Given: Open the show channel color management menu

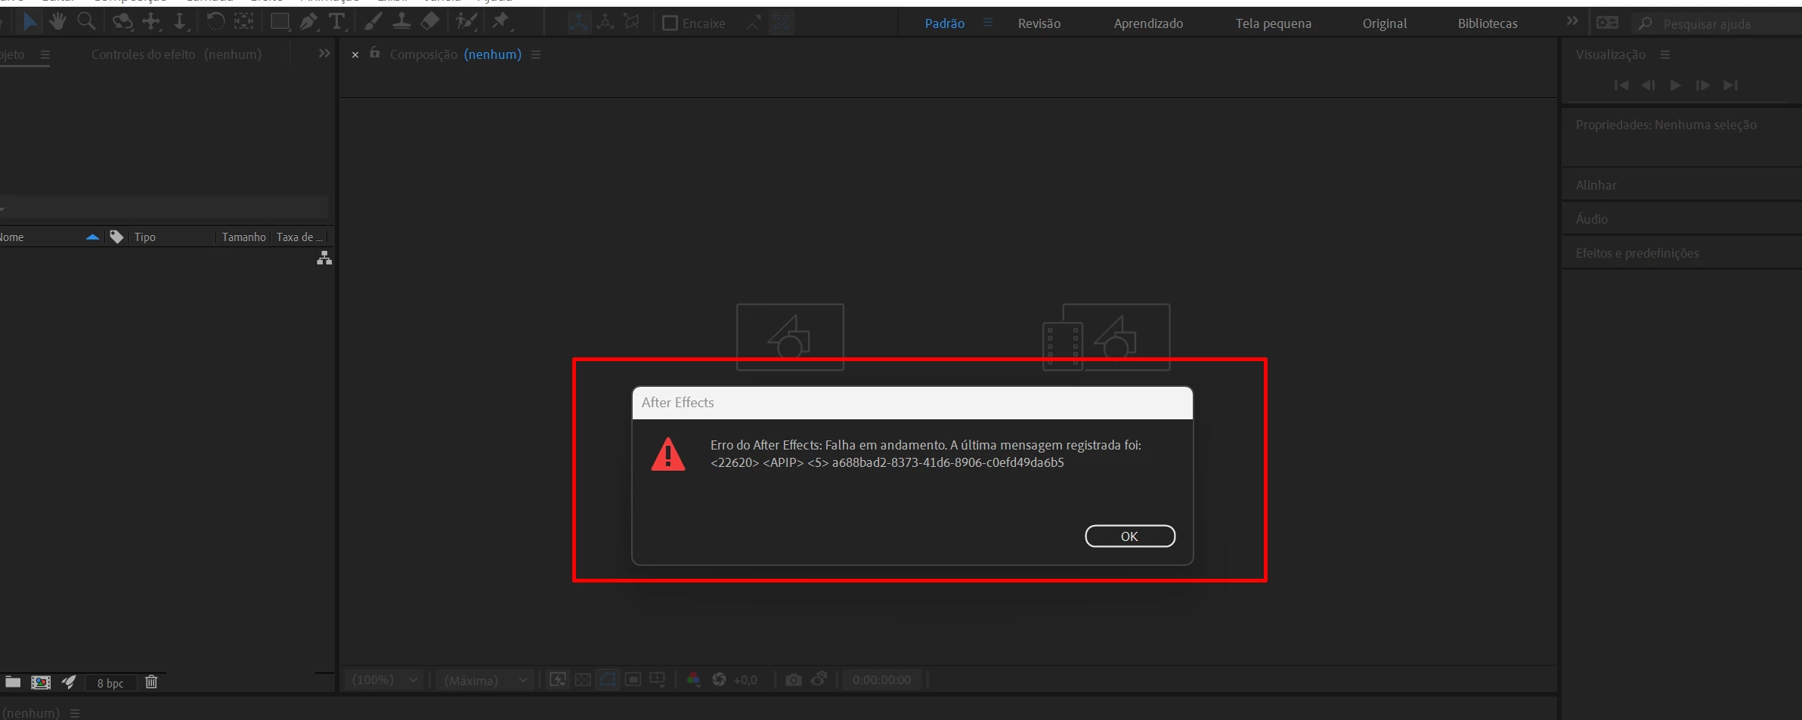Looking at the screenshot, I should (x=693, y=680).
